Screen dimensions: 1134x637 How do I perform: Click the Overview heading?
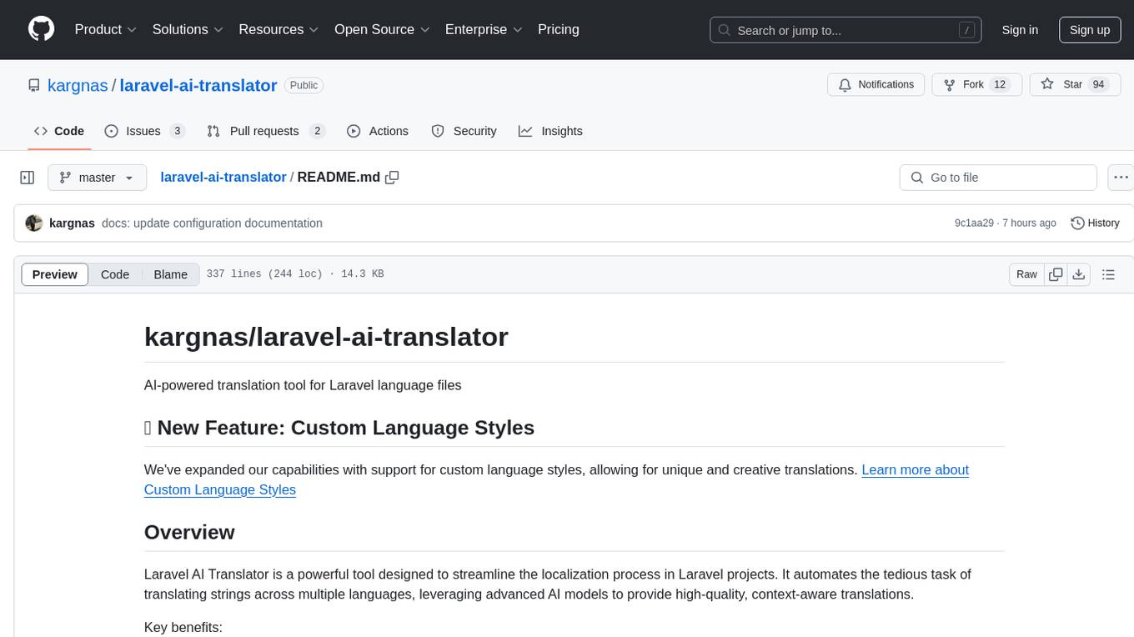point(189,532)
